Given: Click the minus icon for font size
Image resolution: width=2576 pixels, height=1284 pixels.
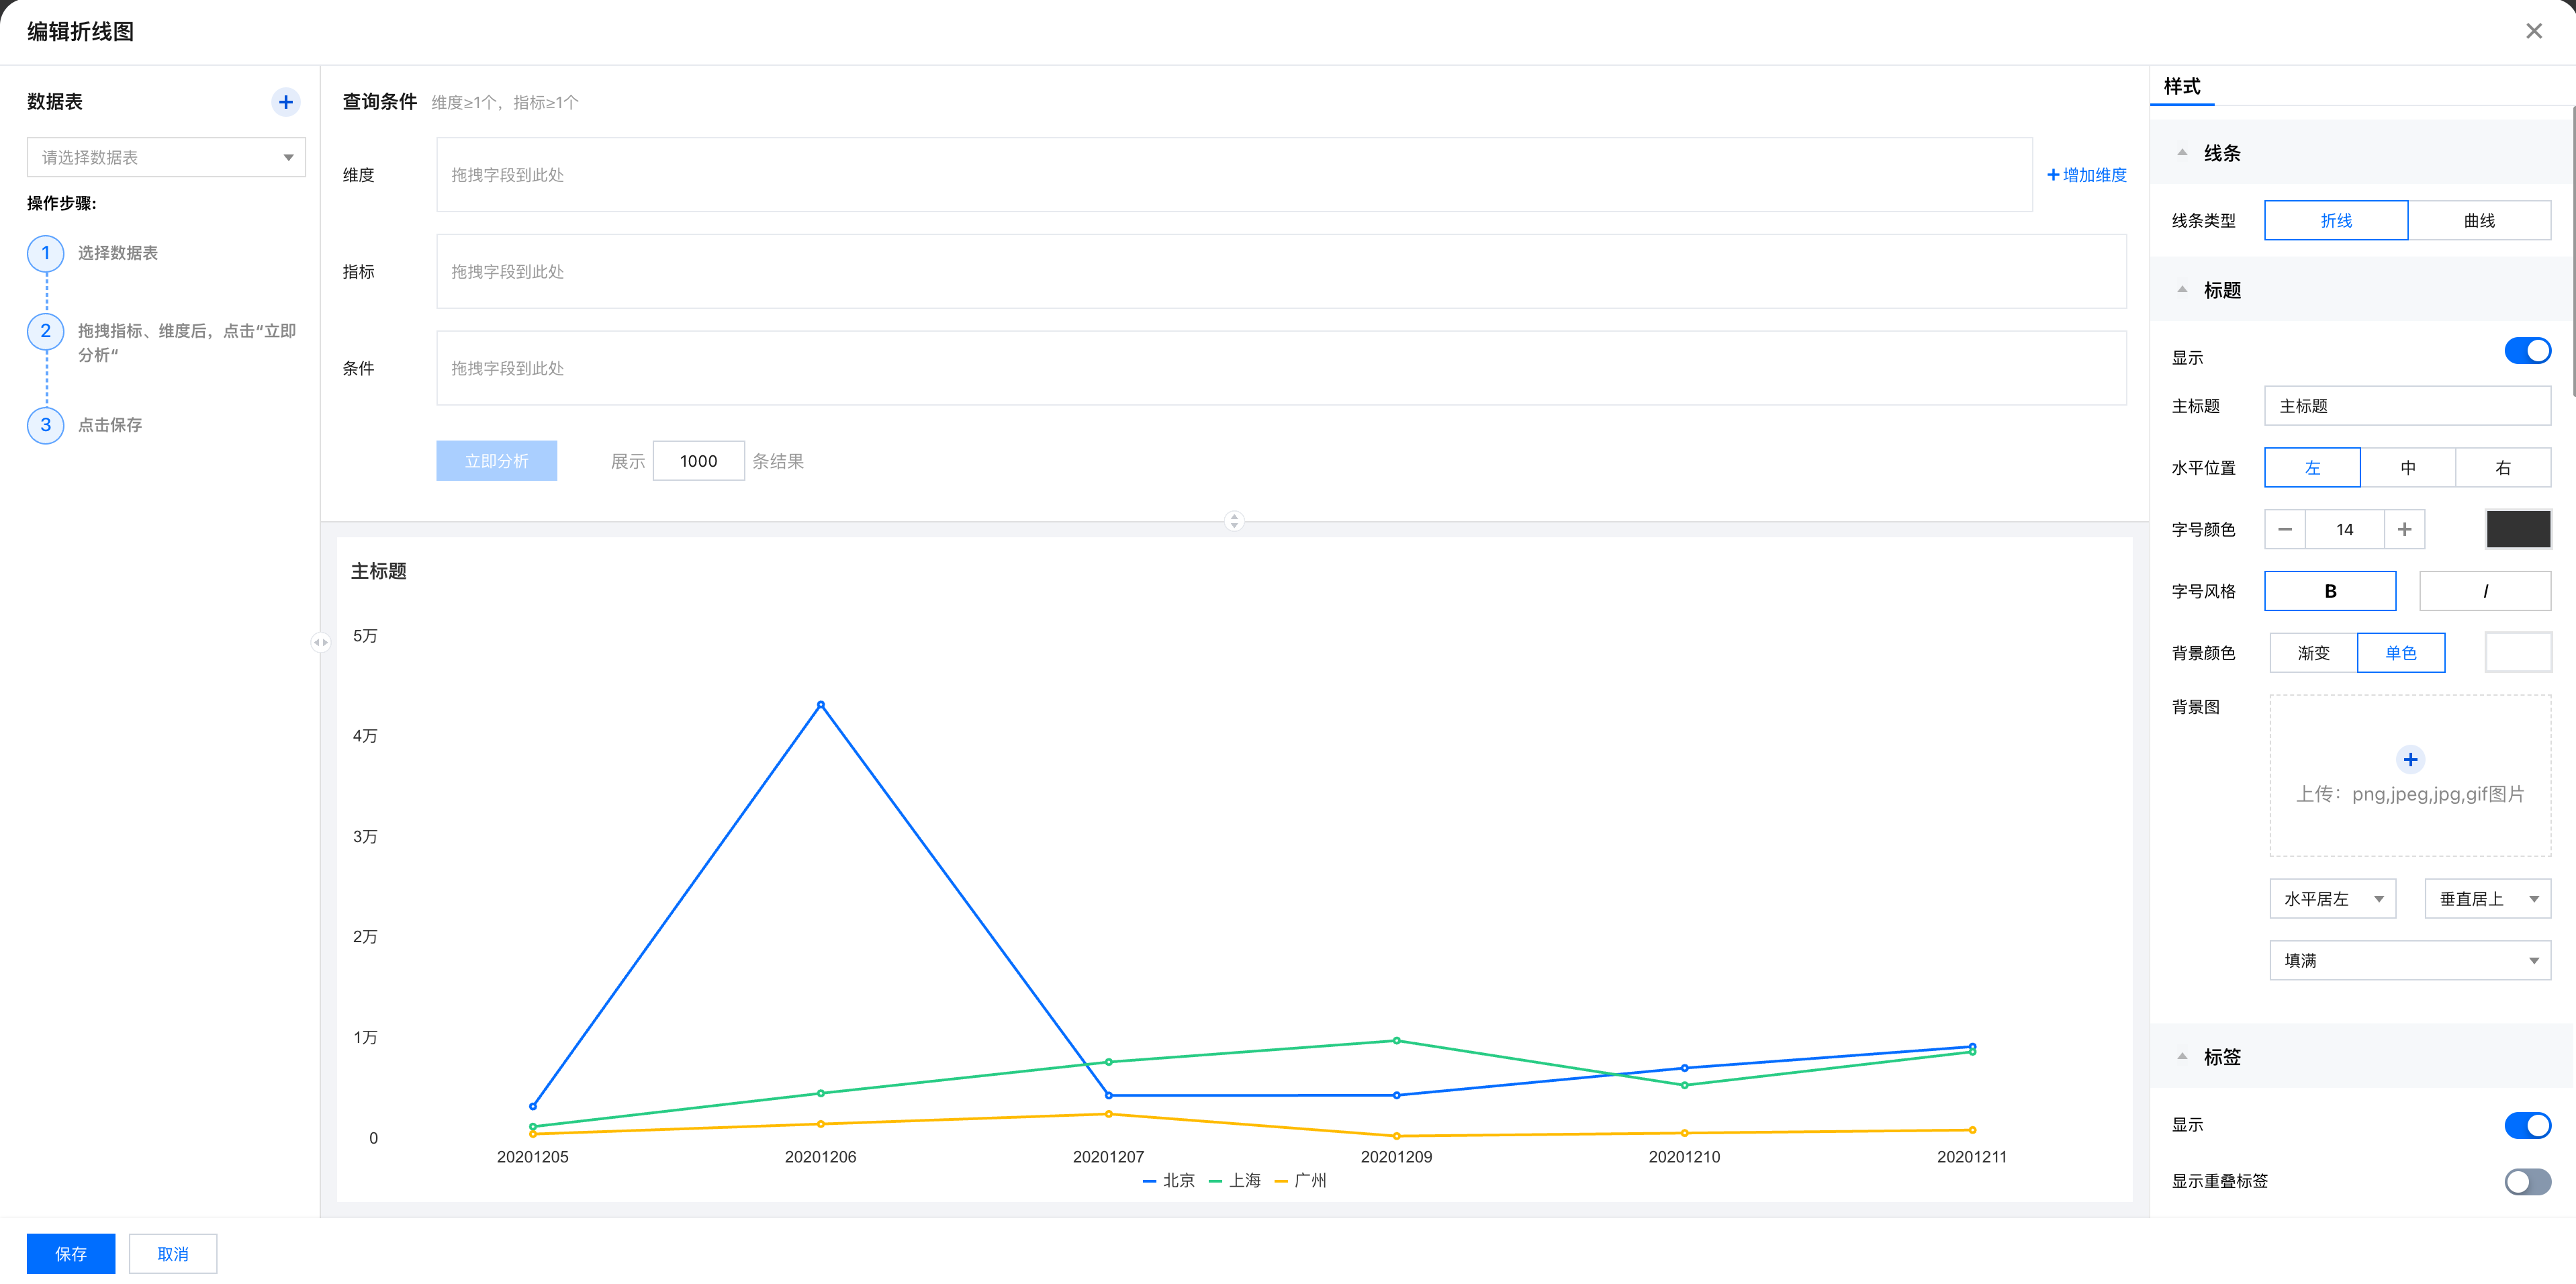Looking at the screenshot, I should [2285, 530].
